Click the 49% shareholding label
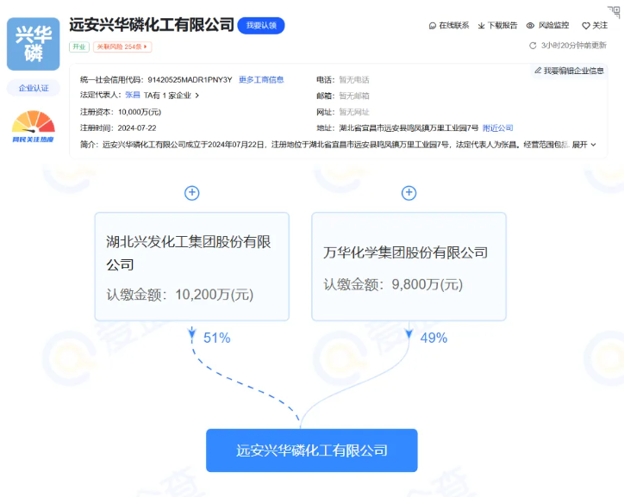 click(x=434, y=338)
